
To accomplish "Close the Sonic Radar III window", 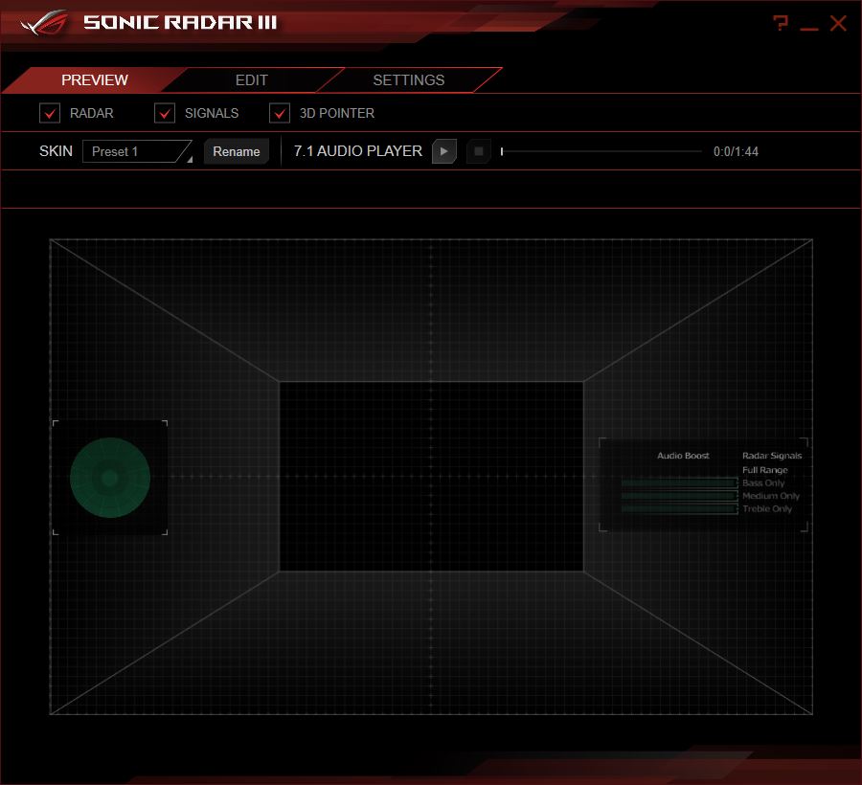I will 838,23.
